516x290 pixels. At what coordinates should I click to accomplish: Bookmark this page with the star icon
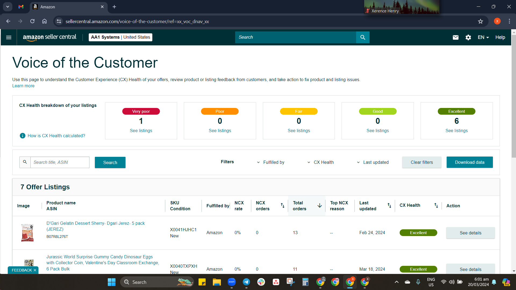tap(481, 21)
